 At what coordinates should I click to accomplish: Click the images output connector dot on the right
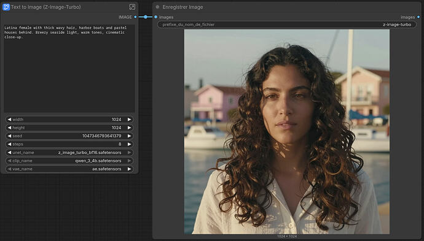(x=418, y=17)
